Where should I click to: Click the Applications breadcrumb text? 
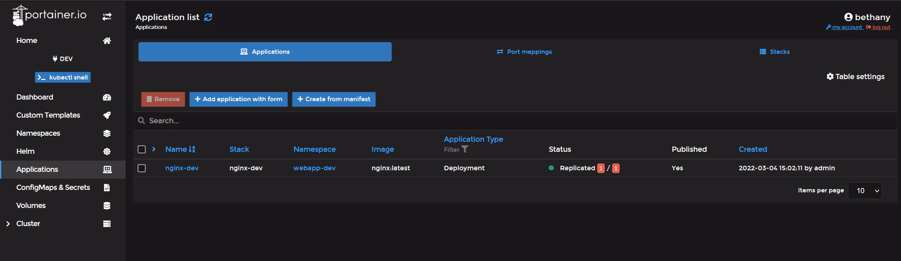(151, 27)
